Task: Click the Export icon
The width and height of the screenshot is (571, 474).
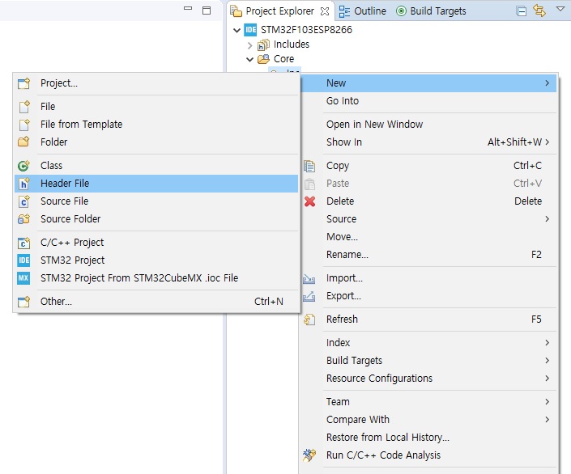Action: (309, 297)
